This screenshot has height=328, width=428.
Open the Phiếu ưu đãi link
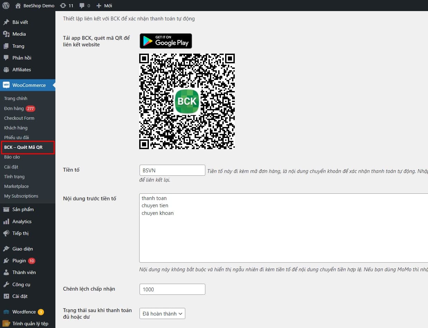(x=16, y=137)
